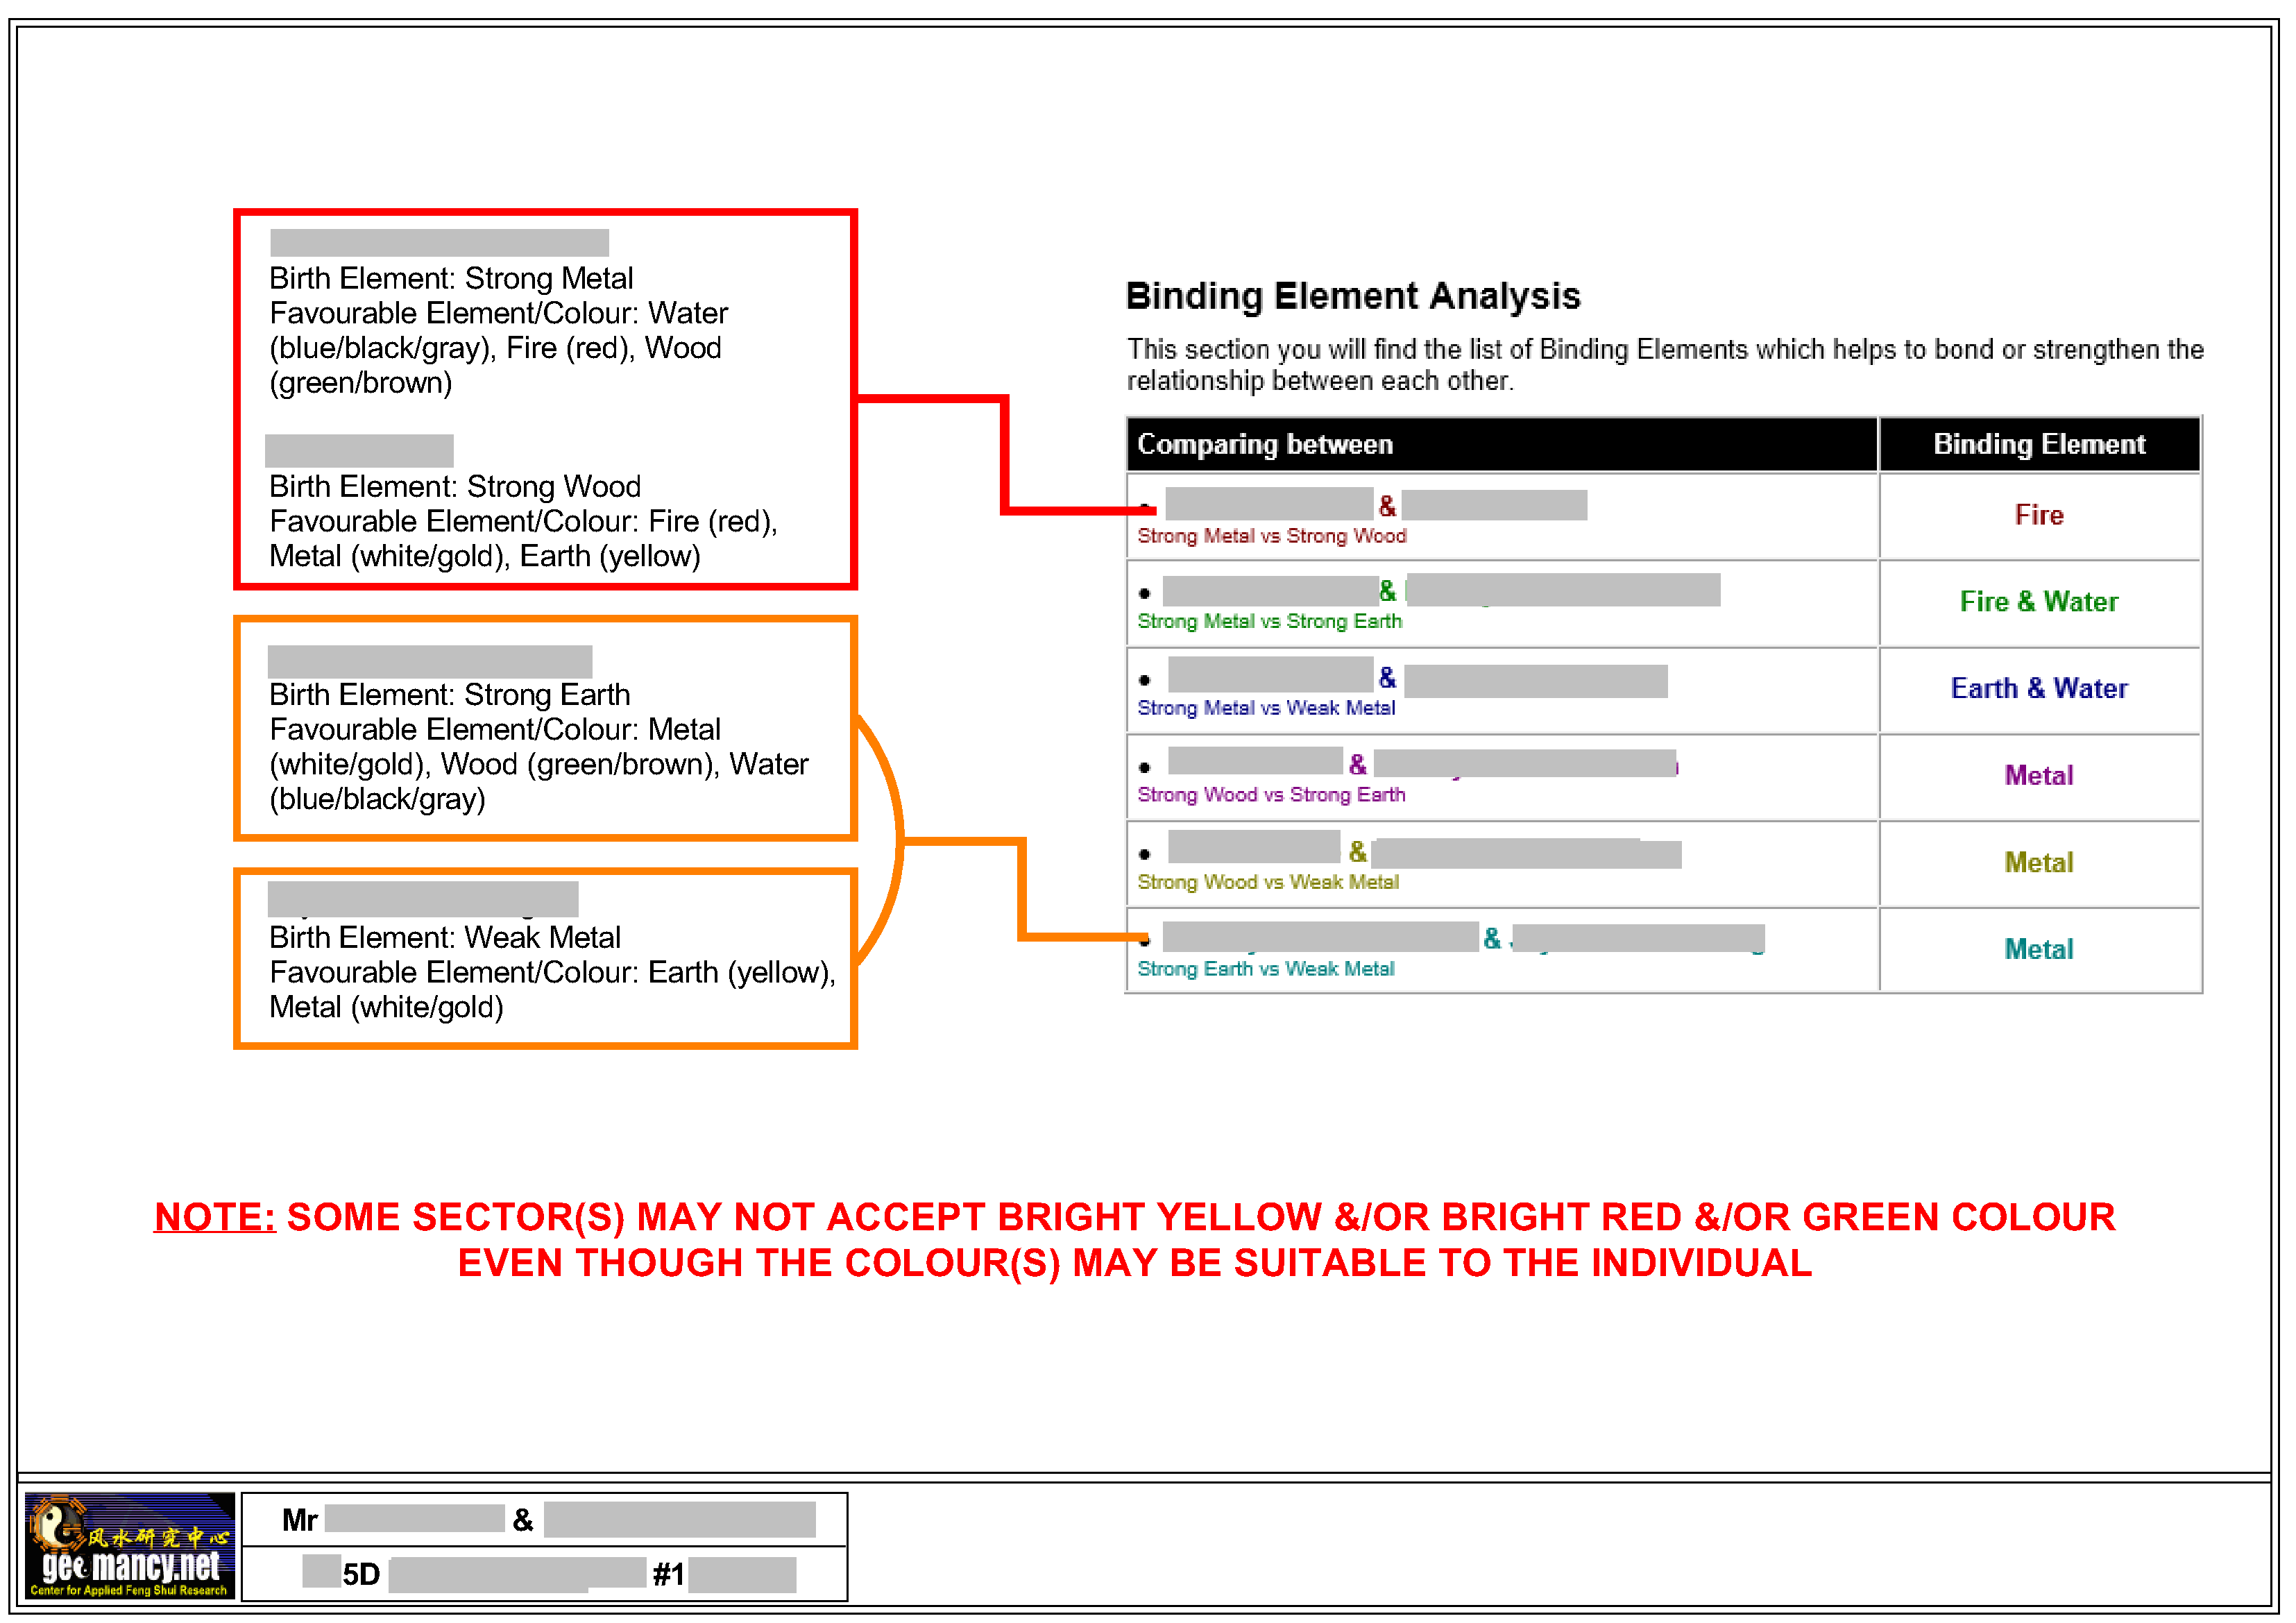Click the '5D' text in the footer

coord(361,1575)
